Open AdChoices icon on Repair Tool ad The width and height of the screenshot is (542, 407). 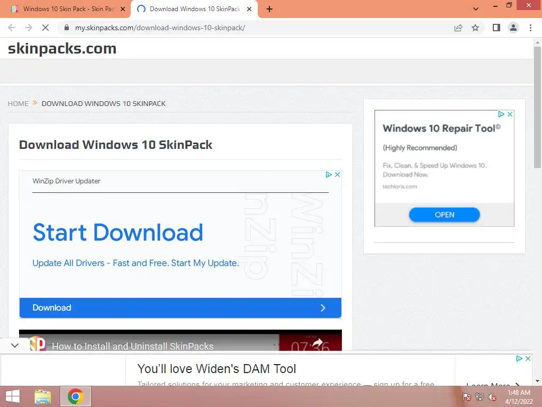501,114
